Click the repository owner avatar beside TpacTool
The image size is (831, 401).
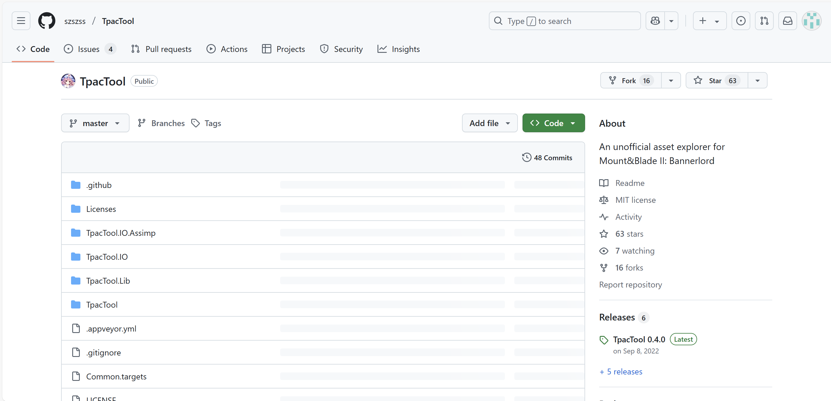68,81
